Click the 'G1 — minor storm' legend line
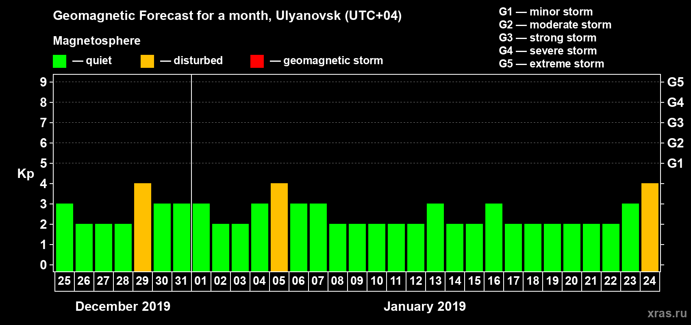The width and height of the screenshot is (691, 325). (546, 12)
